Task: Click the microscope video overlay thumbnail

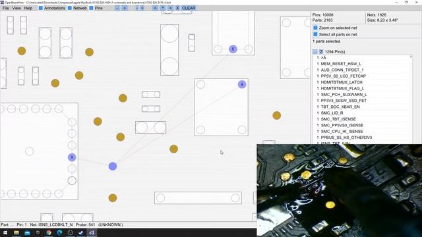Action: tap(340, 190)
